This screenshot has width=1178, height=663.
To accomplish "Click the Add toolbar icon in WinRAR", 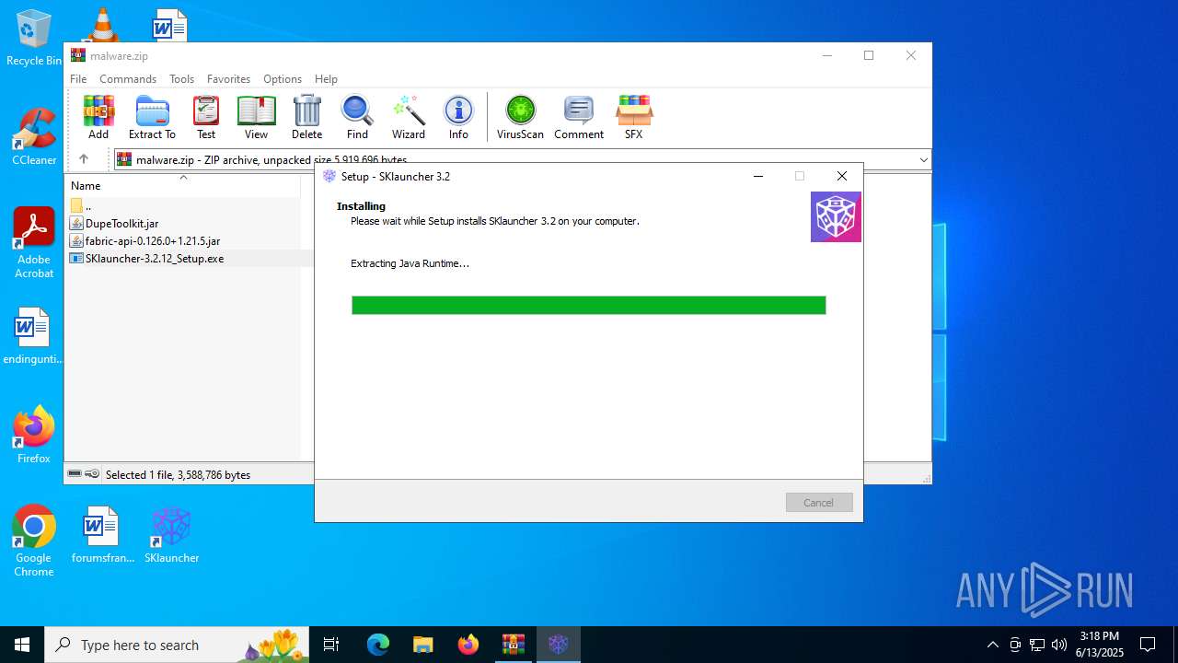I will tap(98, 117).
